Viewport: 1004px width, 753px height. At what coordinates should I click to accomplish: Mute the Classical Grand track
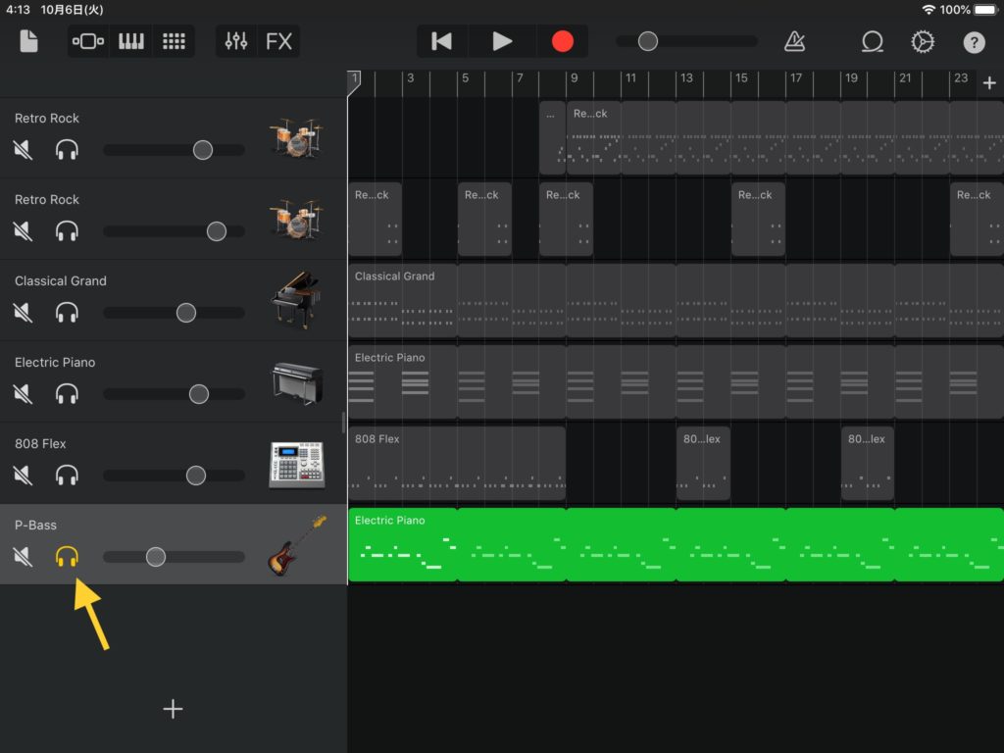(x=24, y=313)
